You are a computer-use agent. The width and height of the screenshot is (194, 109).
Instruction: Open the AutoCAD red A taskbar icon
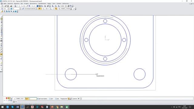32,107
